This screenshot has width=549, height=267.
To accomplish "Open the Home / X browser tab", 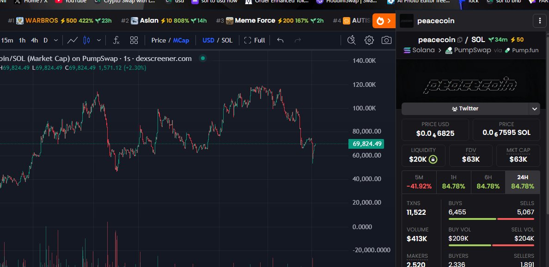I will coord(31,2).
